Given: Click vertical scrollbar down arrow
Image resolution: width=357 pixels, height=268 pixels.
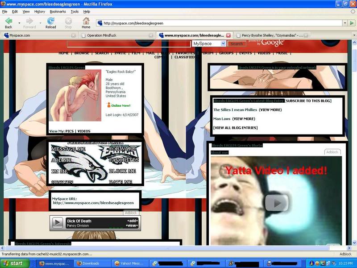Looking at the screenshot, I should point(354,243).
